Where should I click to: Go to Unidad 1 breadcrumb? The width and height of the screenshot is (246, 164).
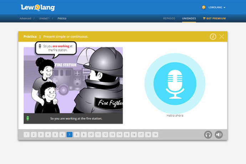tap(44, 19)
